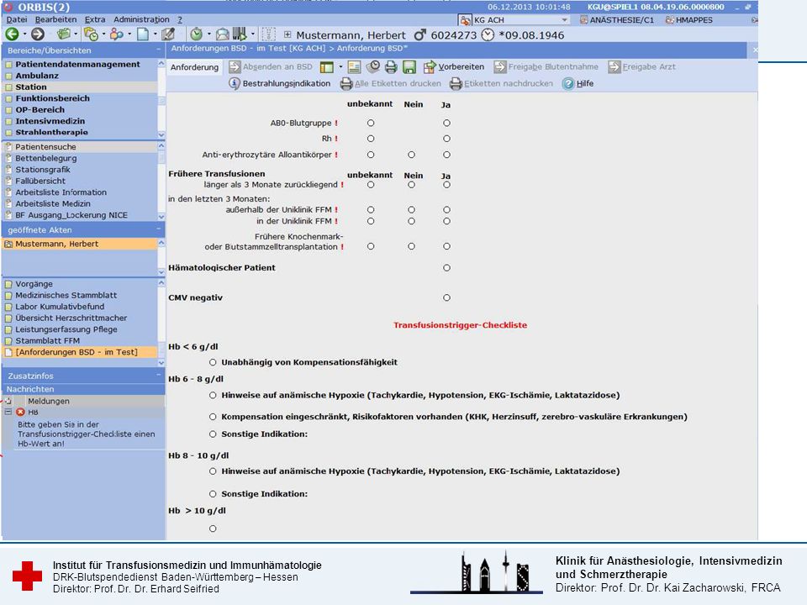The width and height of the screenshot is (807, 605).
Task: Select Kompensation eingeschränkt radio button
Action: 213,417
